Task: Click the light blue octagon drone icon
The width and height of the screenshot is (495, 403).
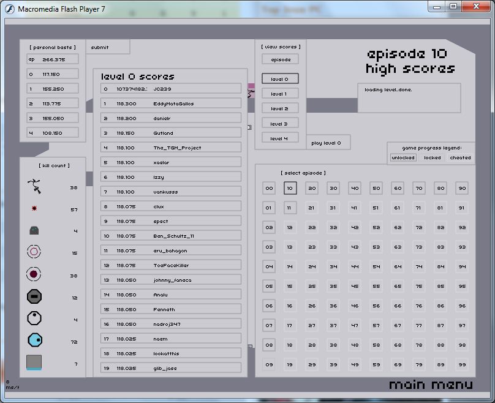Action: click(x=34, y=340)
